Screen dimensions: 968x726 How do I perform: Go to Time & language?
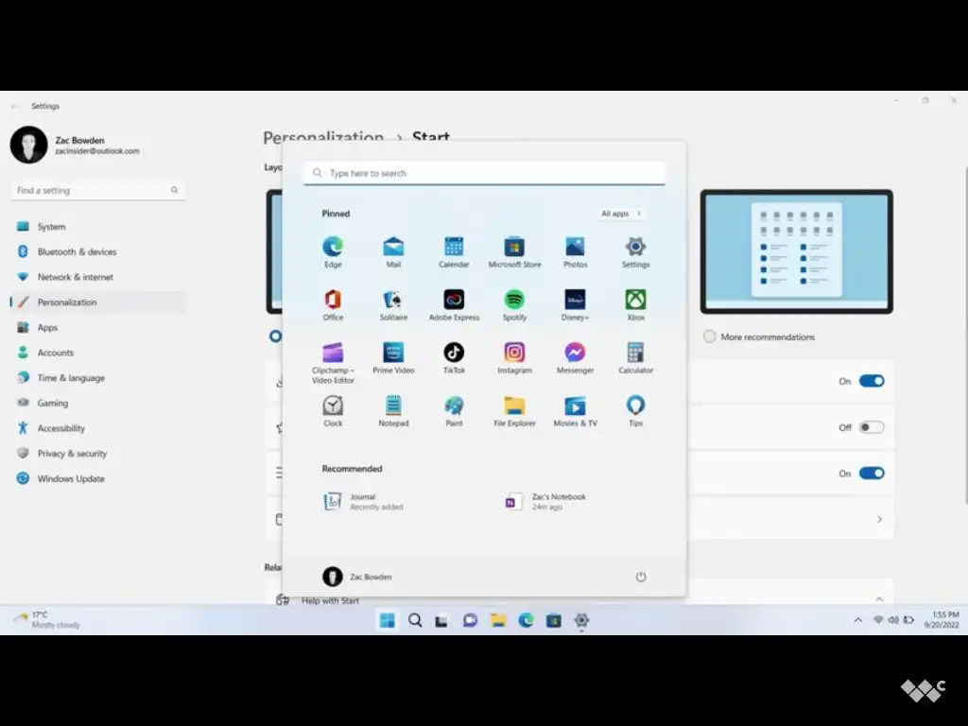(x=98, y=378)
